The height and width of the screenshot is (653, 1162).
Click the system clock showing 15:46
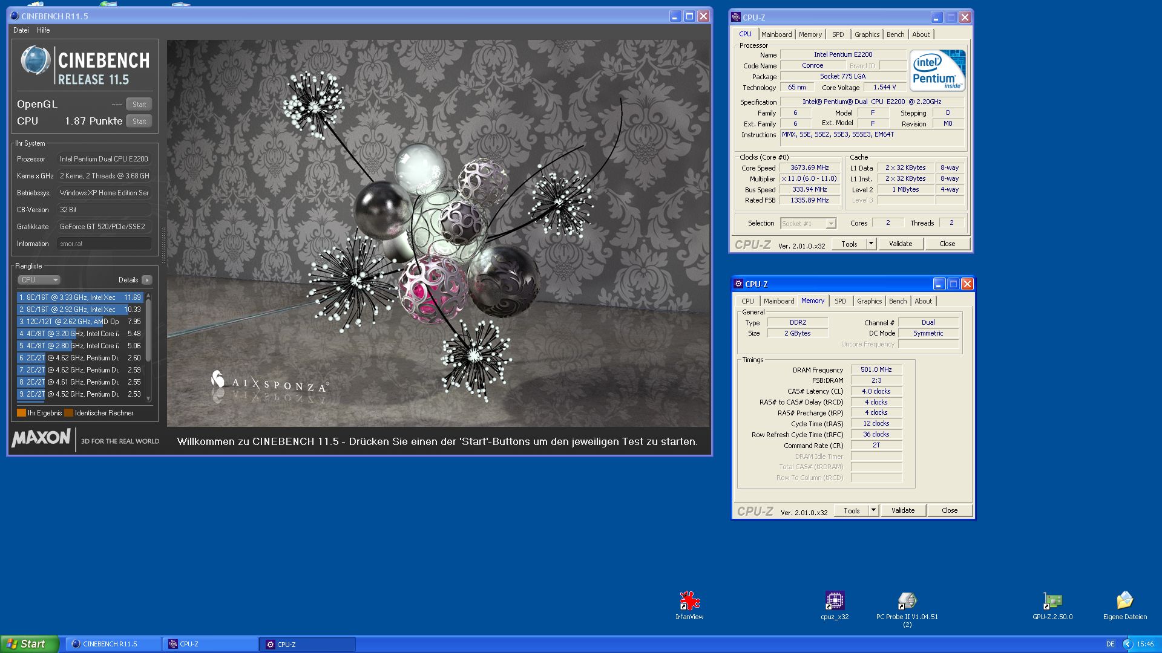(1145, 645)
